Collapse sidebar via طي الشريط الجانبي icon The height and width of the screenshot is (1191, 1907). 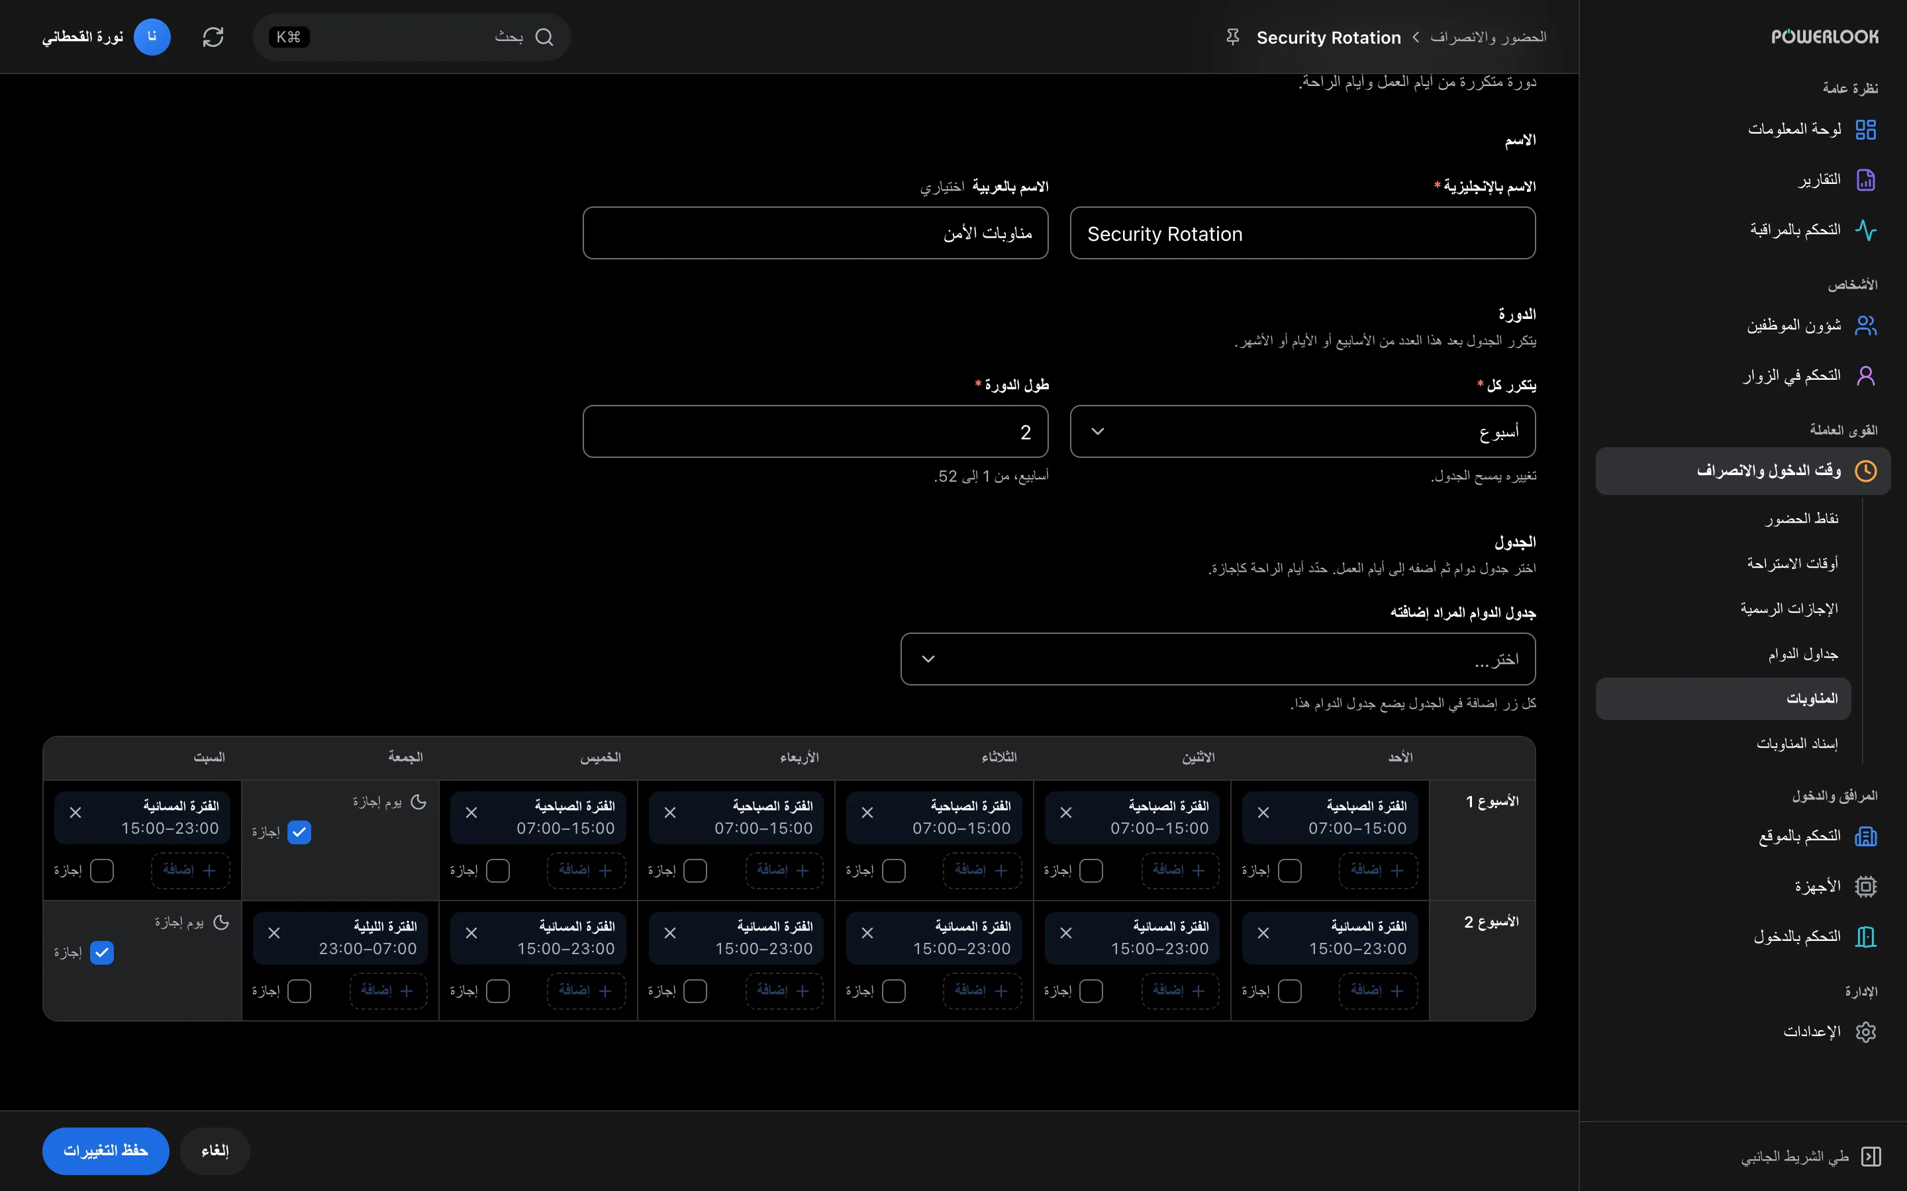coord(1871,1157)
